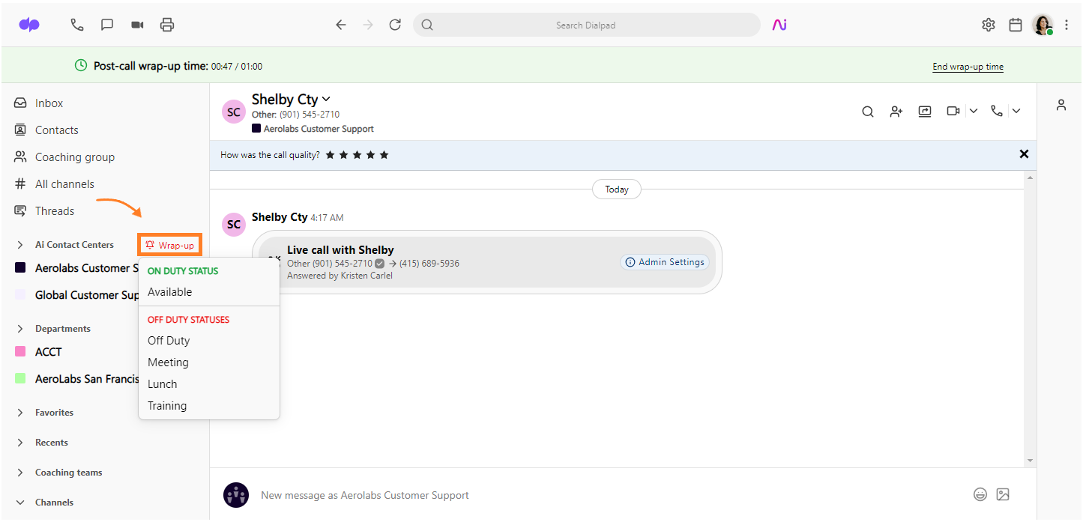This screenshot has width=1083, height=522.
Task: Open phone call options chevron
Action: point(1016,111)
